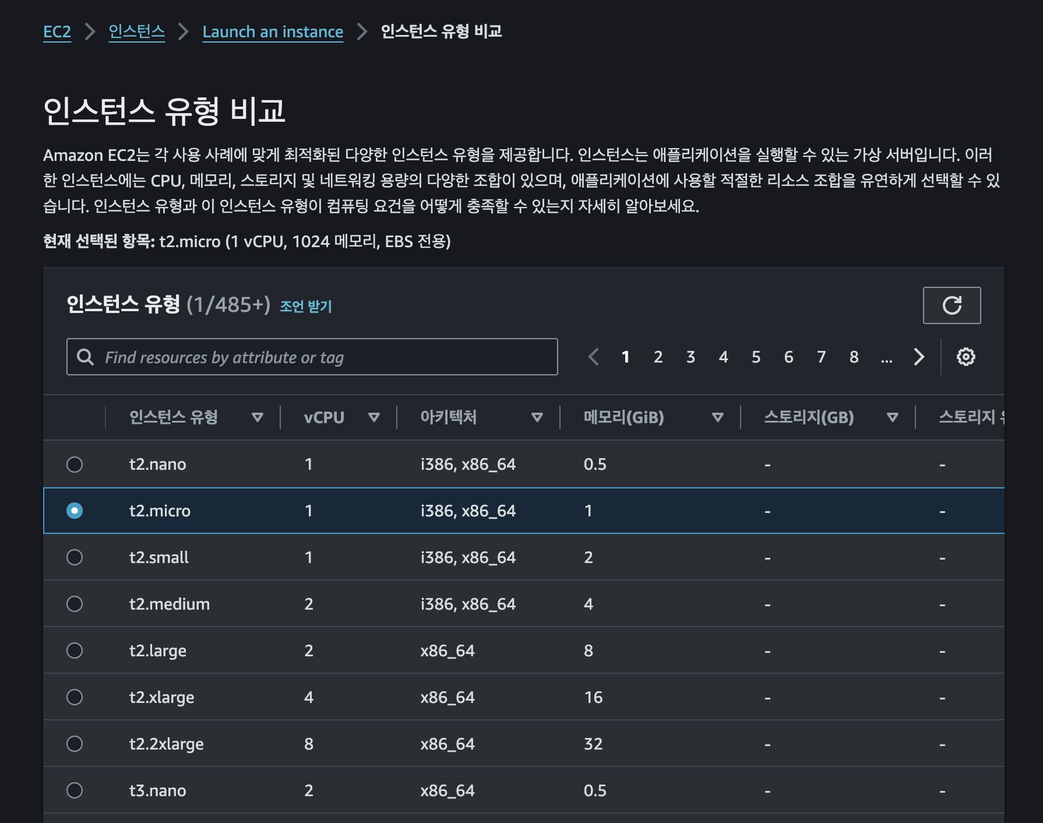This screenshot has height=823, width=1043.
Task: Click the t2.medium instance name
Action: click(x=170, y=604)
